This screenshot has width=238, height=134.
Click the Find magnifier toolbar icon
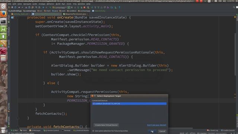[36, 7]
